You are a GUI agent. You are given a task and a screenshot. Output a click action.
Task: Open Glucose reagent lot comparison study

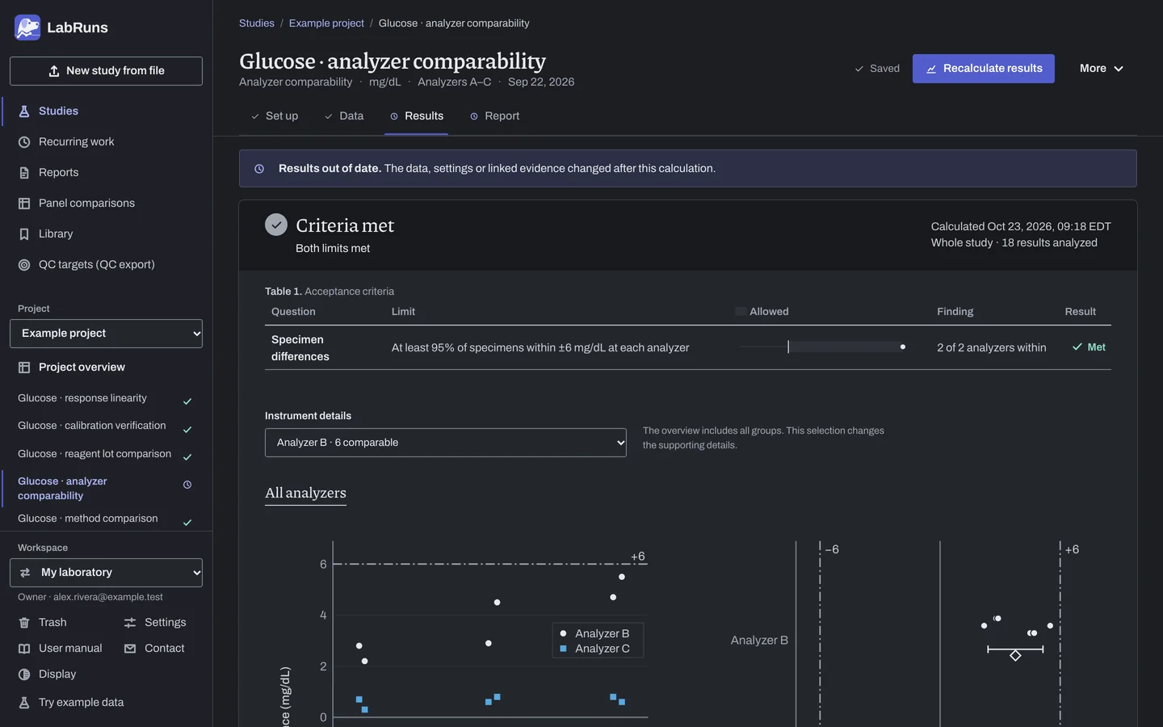point(106,454)
